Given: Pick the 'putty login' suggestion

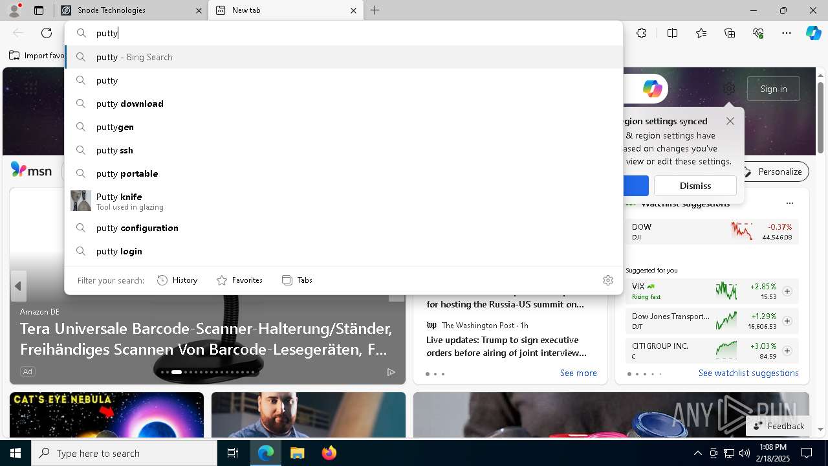Looking at the screenshot, I should tap(343, 251).
